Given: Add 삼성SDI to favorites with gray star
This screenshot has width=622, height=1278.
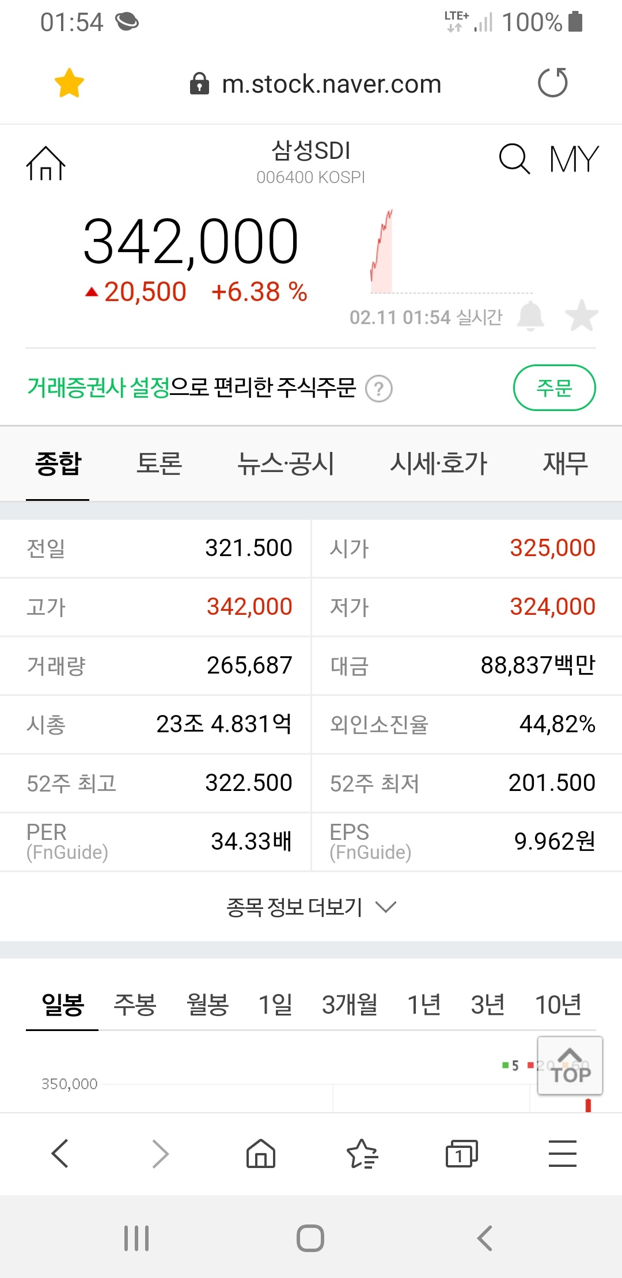Looking at the screenshot, I should tap(582, 316).
